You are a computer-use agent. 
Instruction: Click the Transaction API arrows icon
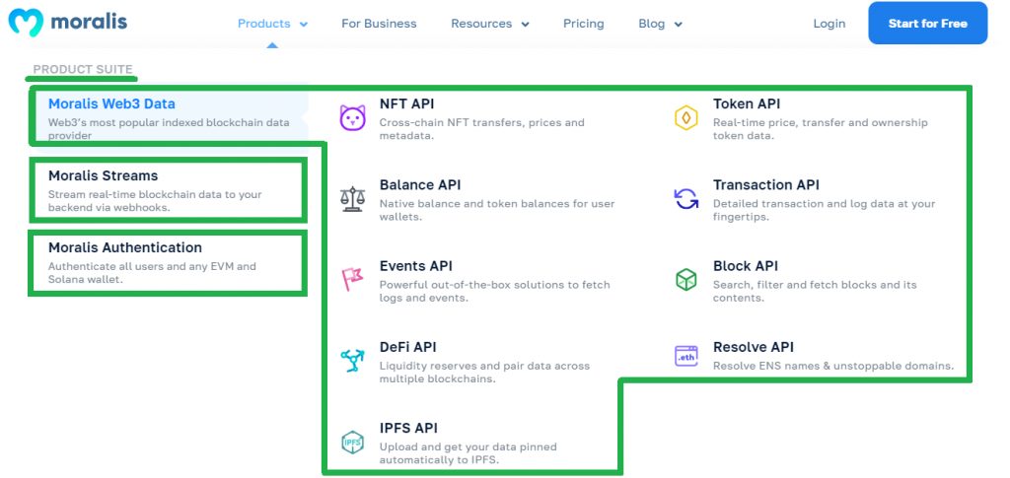(686, 199)
